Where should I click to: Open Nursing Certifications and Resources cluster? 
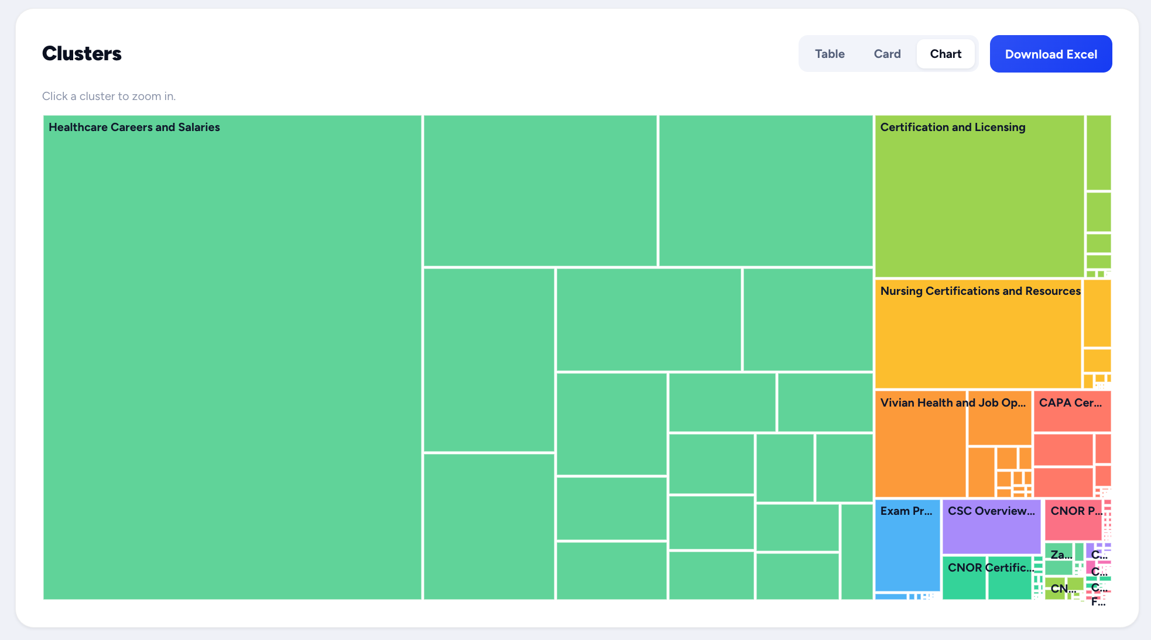978,333
